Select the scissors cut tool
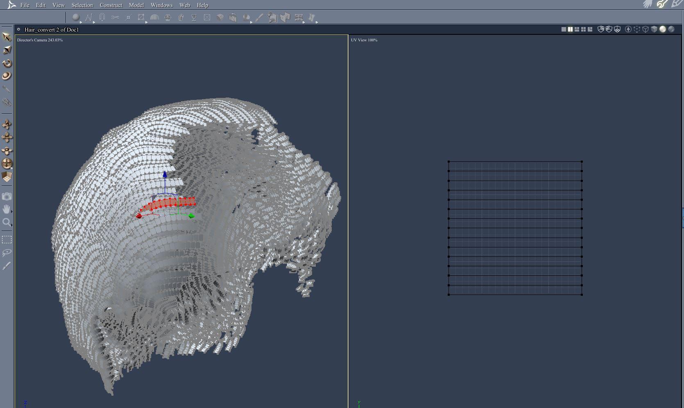 click(115, 17)
